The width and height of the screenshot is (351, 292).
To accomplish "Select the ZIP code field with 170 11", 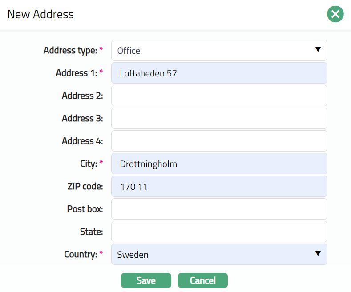I will tap(219, 186).
